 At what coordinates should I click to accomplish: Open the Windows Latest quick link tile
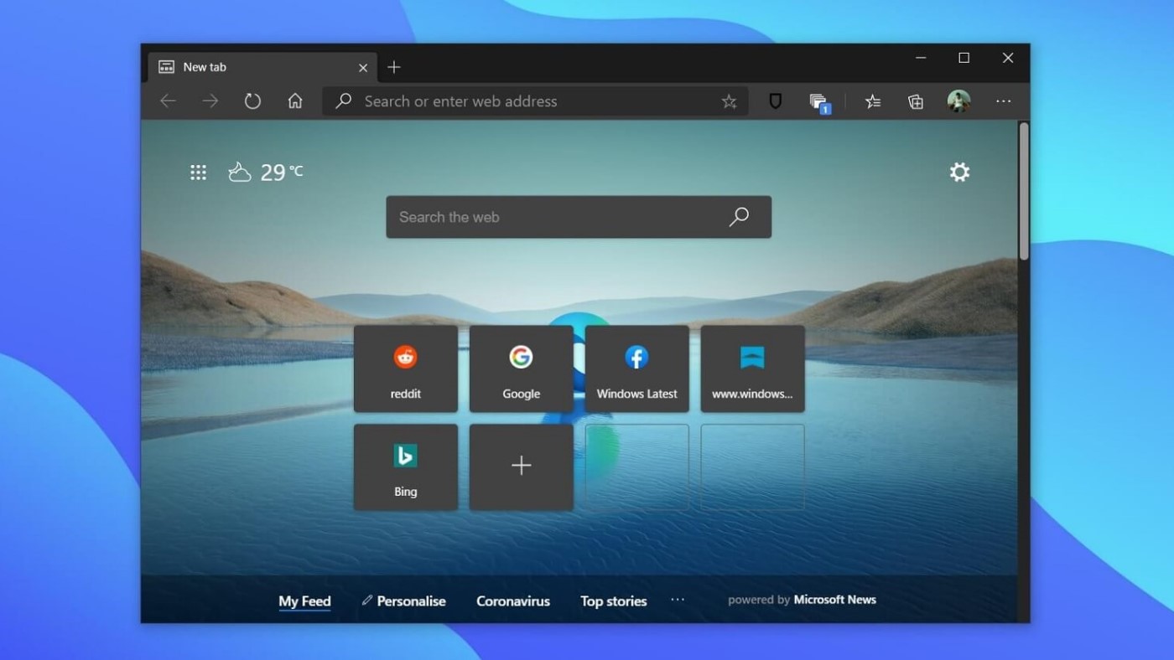coord(637,369)
